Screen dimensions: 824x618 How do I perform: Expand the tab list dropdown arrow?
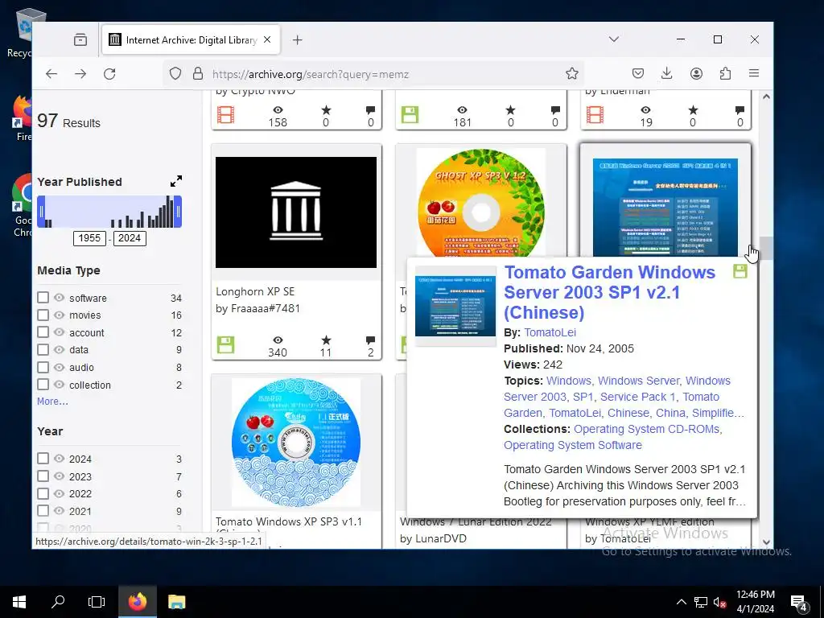[x=614, y=39]
